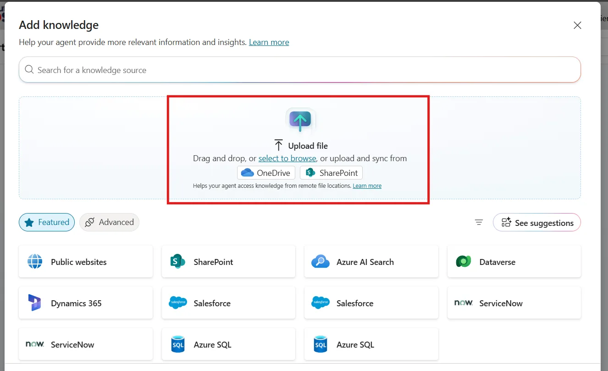The width and height of the screenshot is (608, 371).
Task: Click the OneDrive upload and sync button
Action: coord(266,173)
